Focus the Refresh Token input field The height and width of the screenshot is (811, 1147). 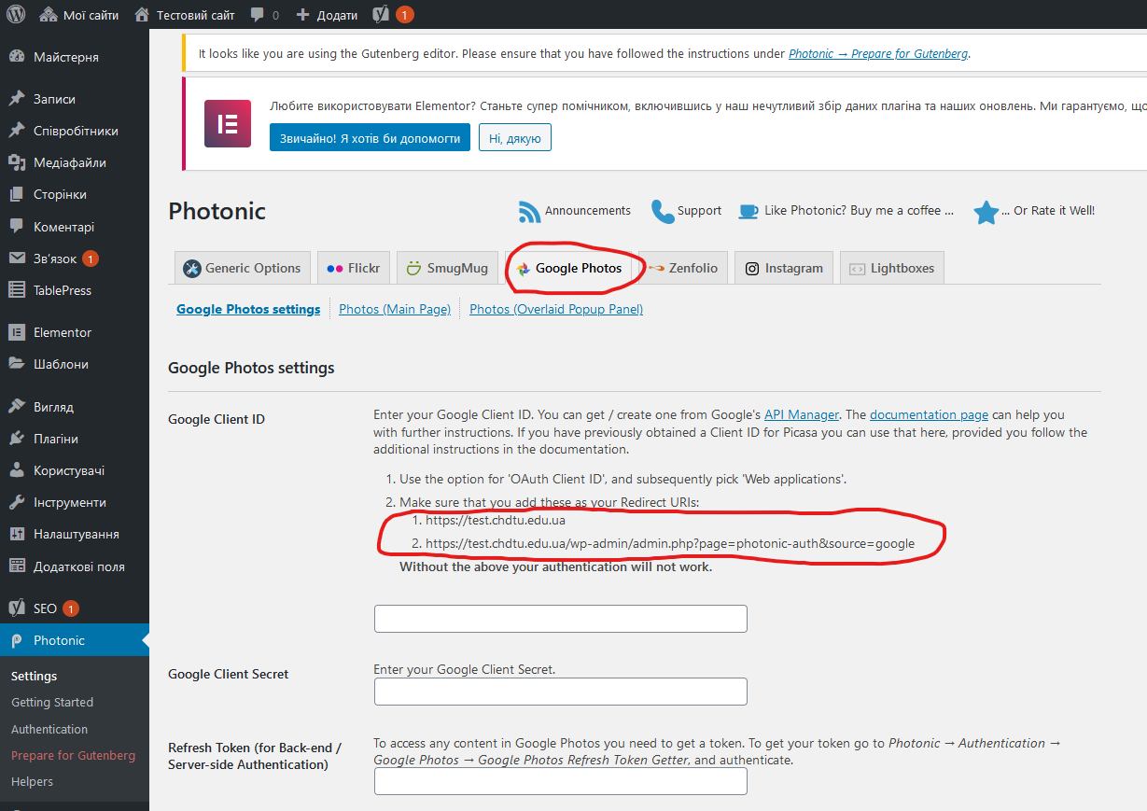coord(561,781)
